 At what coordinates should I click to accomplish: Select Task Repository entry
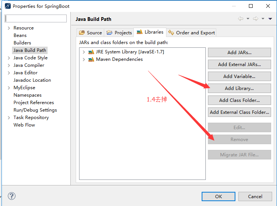click(x=31, y=118)
